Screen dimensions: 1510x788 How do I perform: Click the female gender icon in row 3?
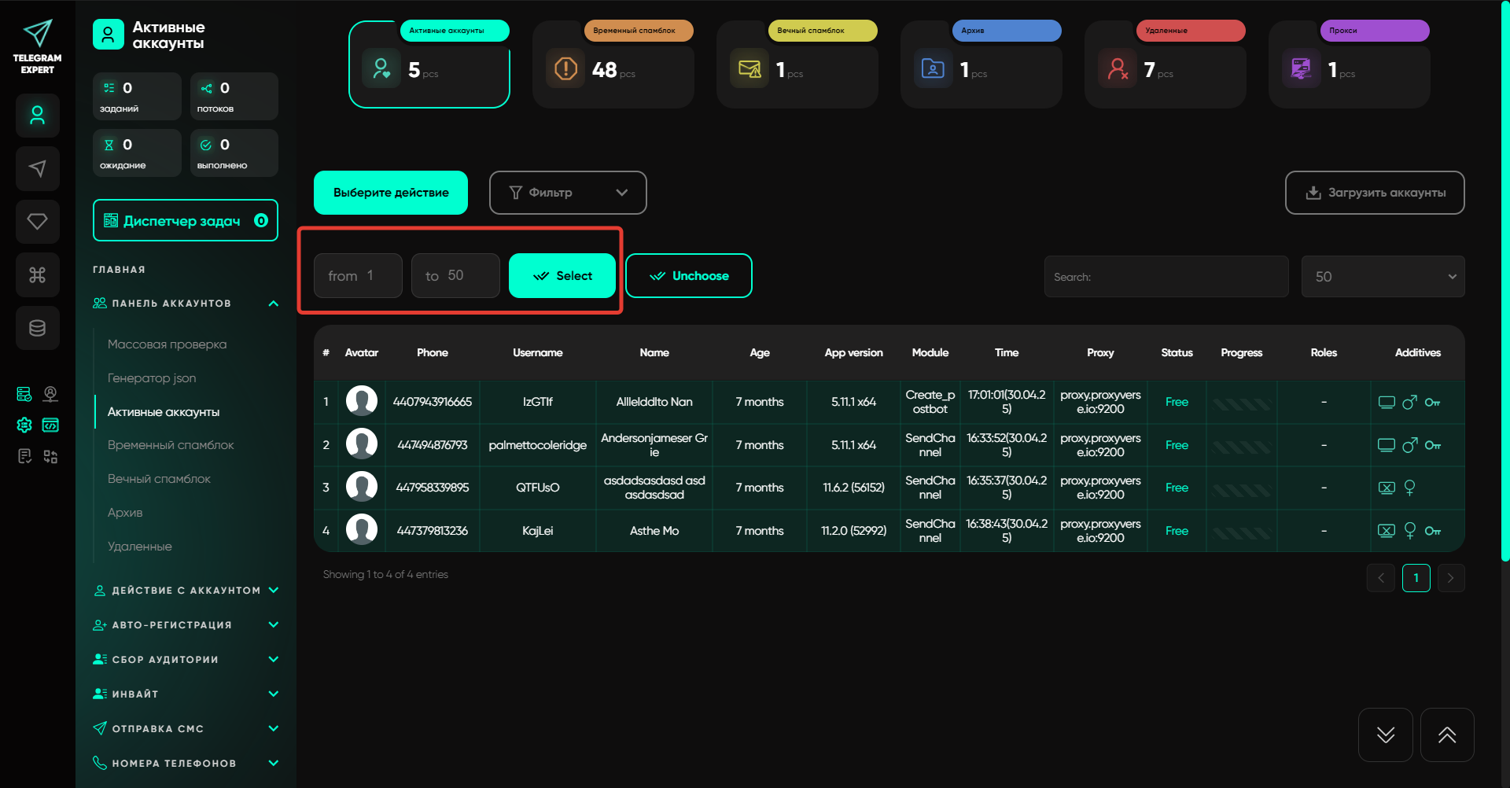[1409, 488]
